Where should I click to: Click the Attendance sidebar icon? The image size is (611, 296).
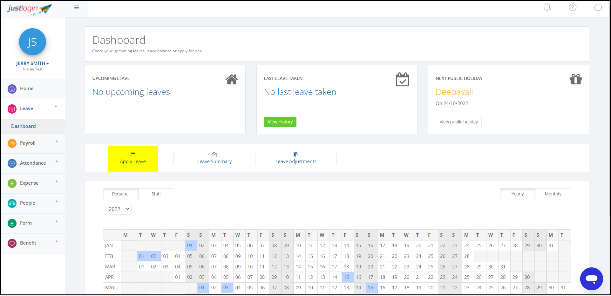(12, 163)
